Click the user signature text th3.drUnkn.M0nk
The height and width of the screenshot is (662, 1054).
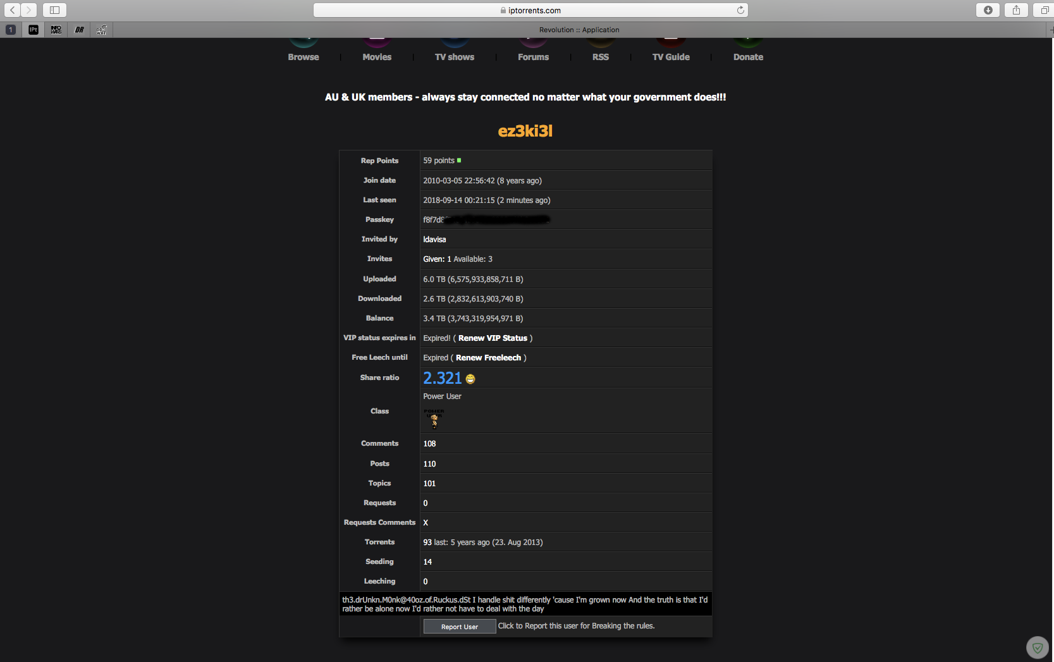[x=525, y=604]
